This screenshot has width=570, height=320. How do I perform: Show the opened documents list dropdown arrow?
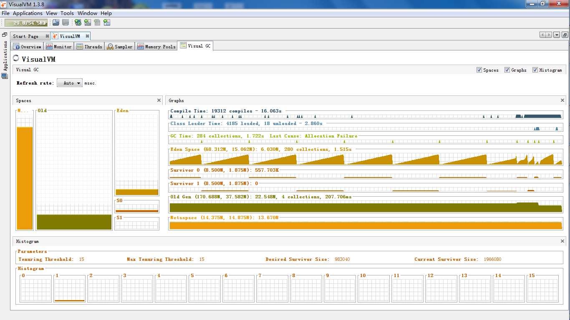[x=557, y=35]
